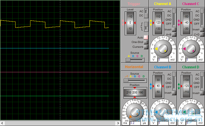Click the Channel D volts/div knob
205x126 pixels.
click(x=191, y=112)
